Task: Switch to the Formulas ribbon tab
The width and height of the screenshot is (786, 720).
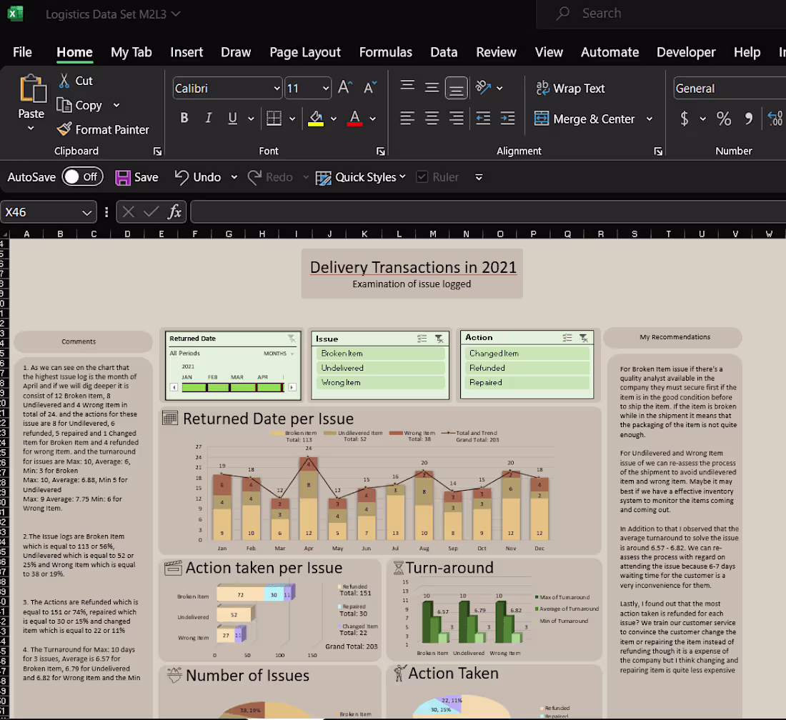Action: coord(386,52)
